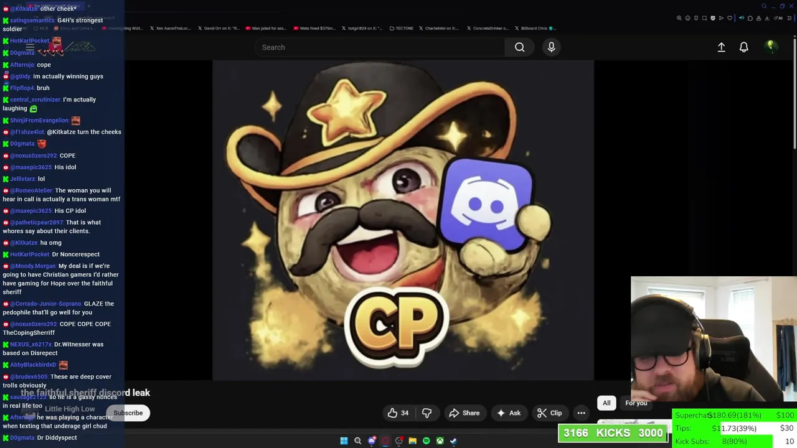Click the pin toolbar icon

[696, 18]
